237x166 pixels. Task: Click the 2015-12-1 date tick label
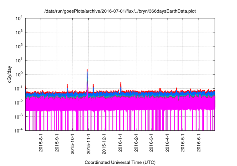coord(104,144)
